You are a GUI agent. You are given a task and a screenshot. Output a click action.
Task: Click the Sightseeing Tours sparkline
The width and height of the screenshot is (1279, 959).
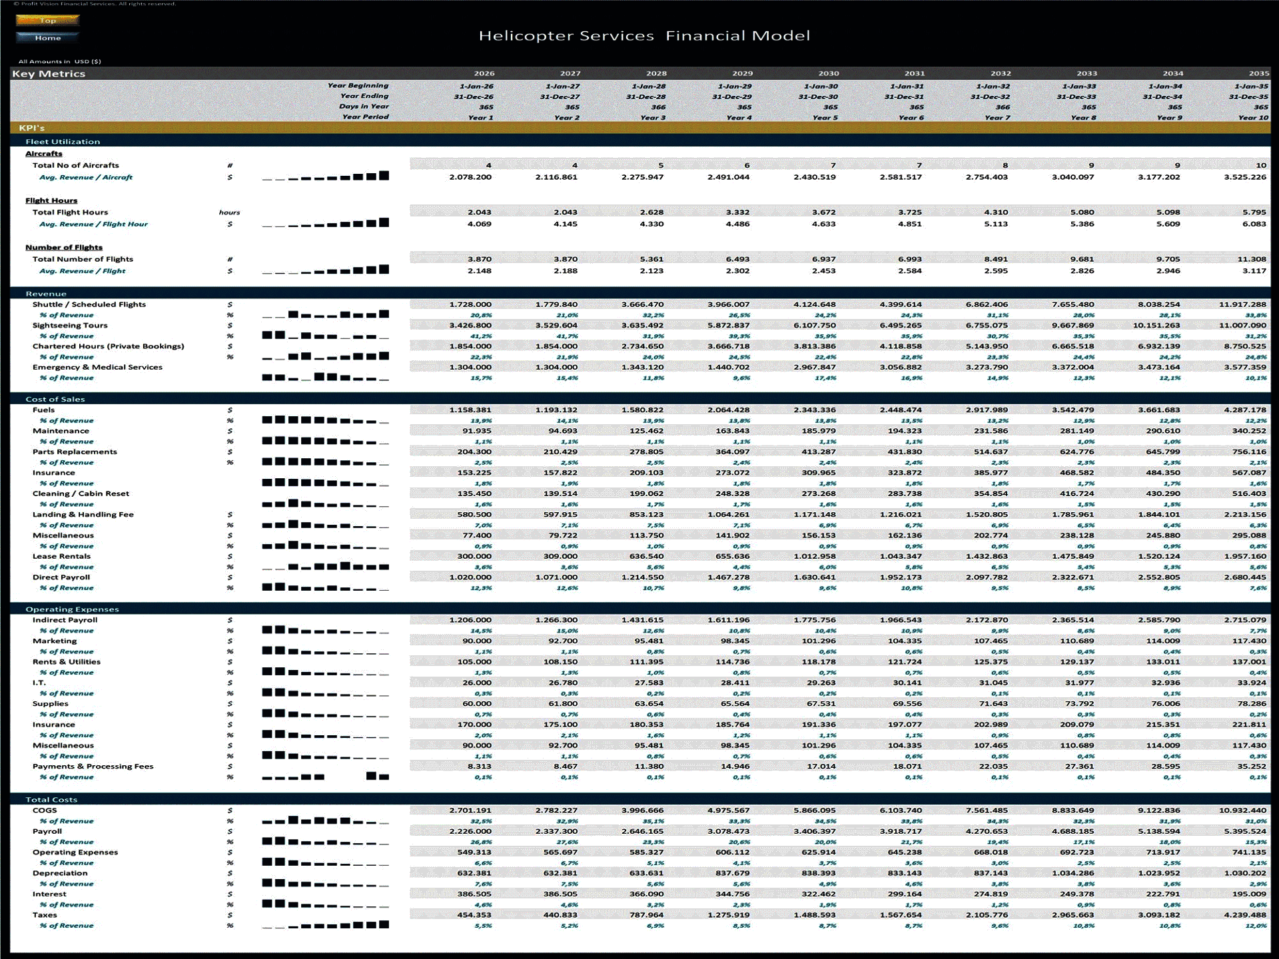326,335
